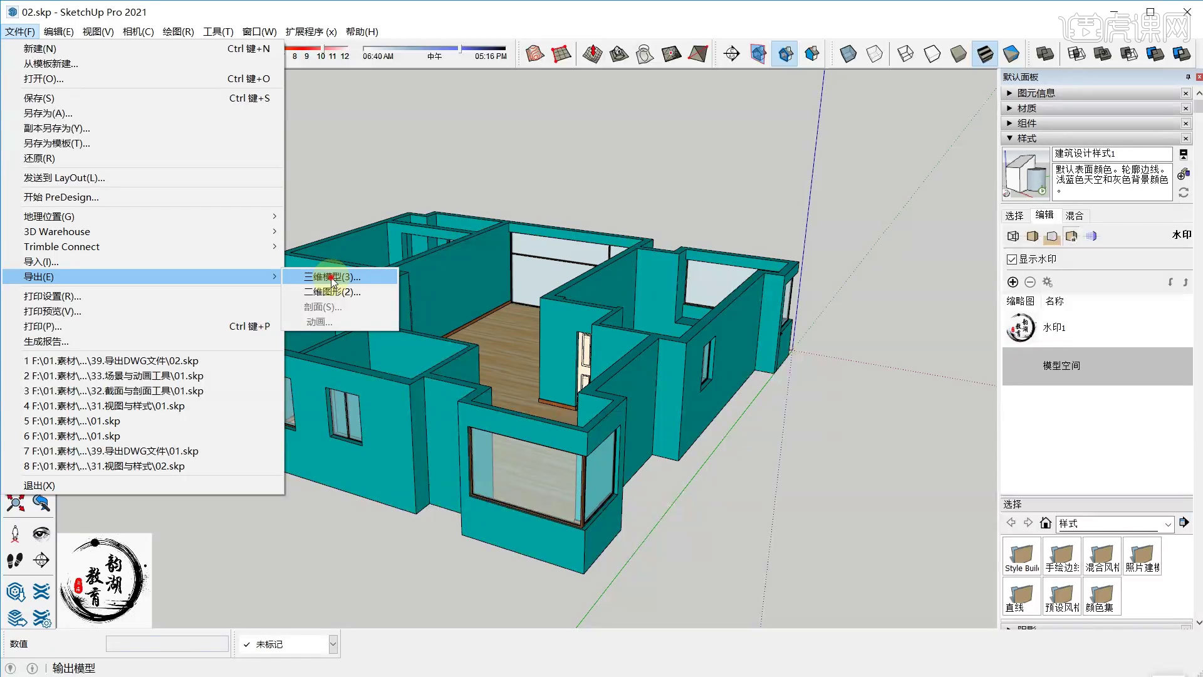Click the Union solid tool

pyautogui.click(x=1103, y=54)
